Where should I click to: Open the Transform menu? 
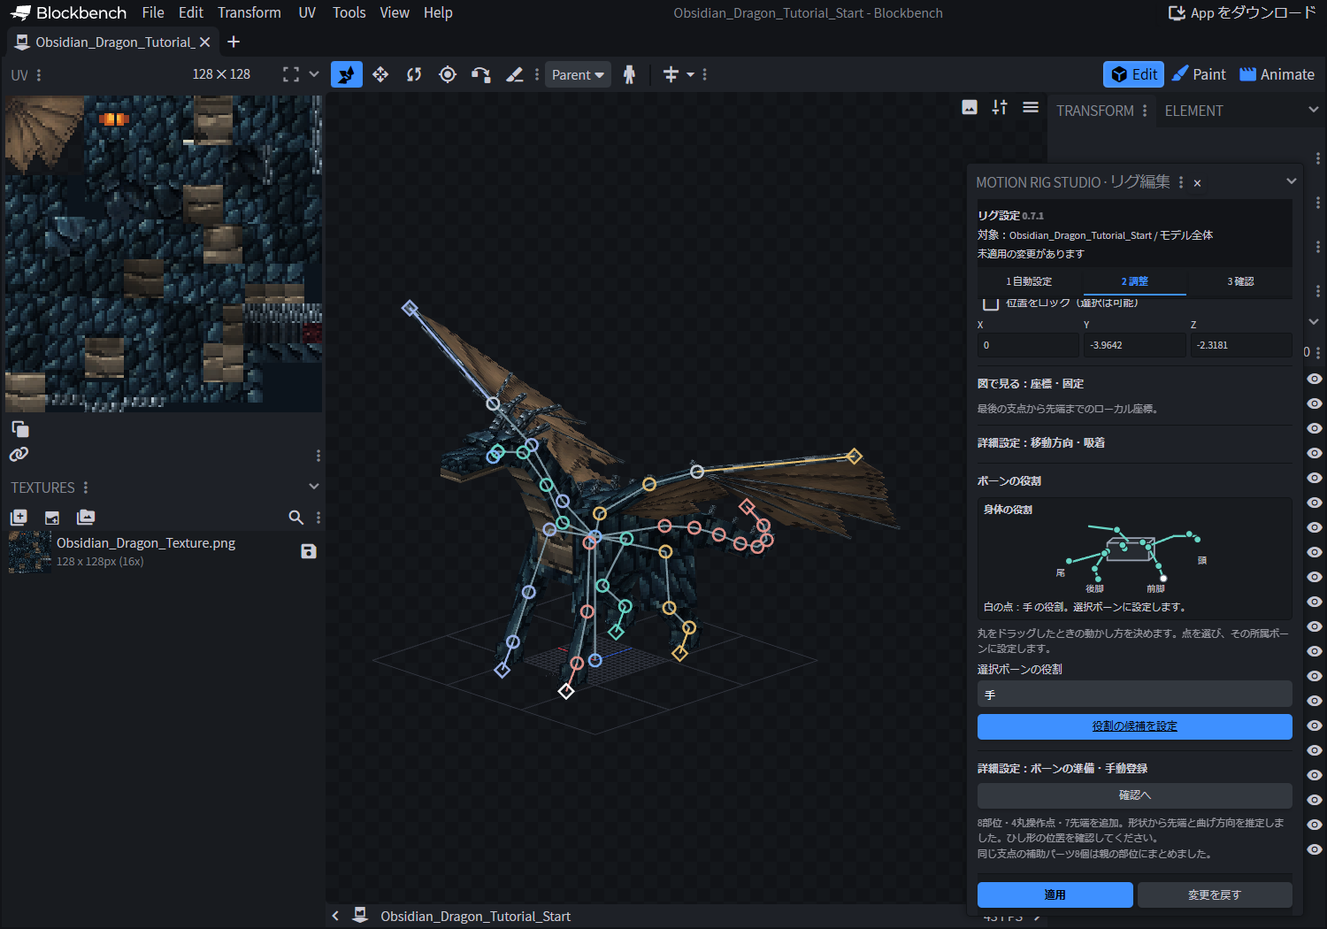[249, 12]
